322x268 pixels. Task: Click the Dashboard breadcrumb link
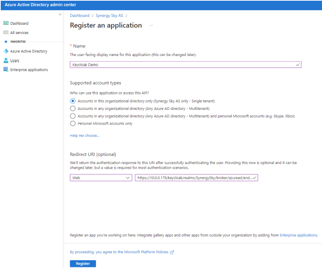click(80, 15)
